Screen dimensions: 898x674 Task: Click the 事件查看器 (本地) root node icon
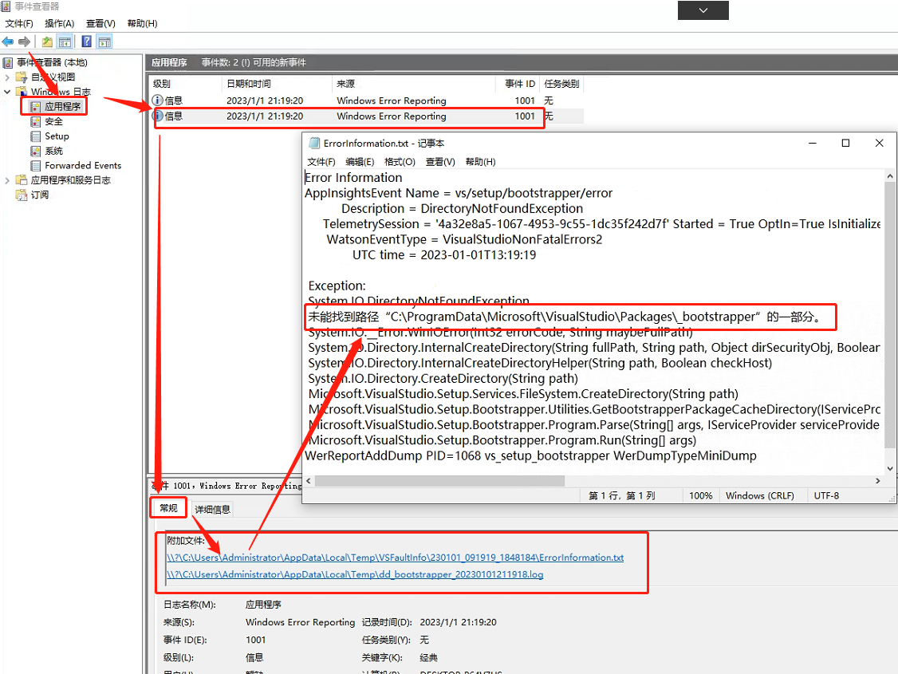point(8,62)
